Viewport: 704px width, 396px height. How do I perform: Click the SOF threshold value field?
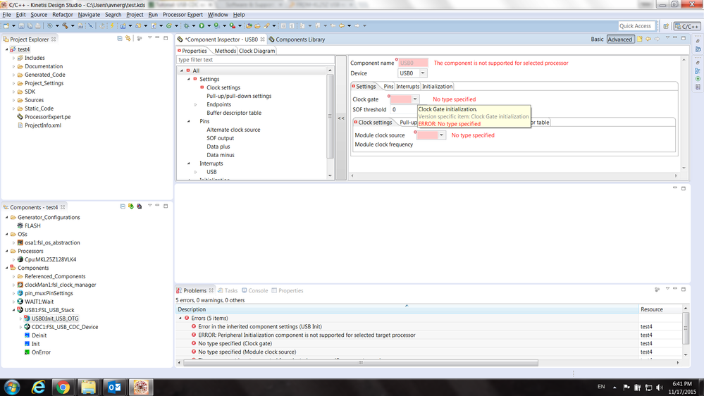click(x=403, y=109)
